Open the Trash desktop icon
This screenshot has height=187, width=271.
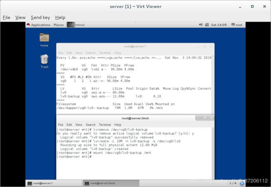45,61
